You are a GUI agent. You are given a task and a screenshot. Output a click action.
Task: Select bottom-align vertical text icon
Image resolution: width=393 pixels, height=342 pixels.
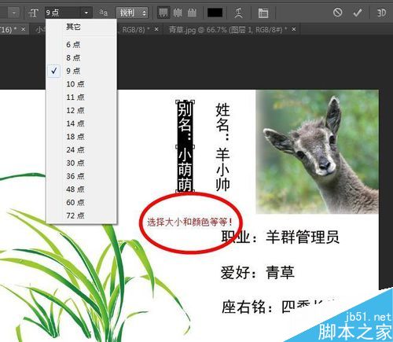click(192, 13)
